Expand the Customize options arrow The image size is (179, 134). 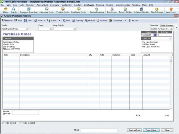click(x=125, y=20)
